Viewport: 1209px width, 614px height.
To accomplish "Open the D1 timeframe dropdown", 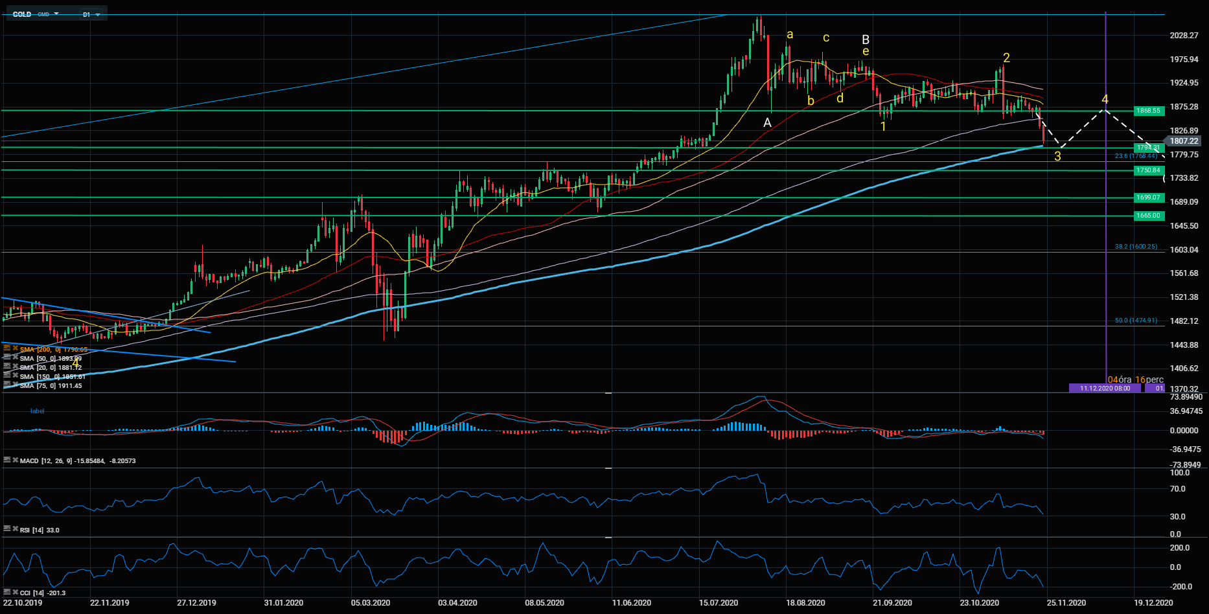I will (91, 14).
